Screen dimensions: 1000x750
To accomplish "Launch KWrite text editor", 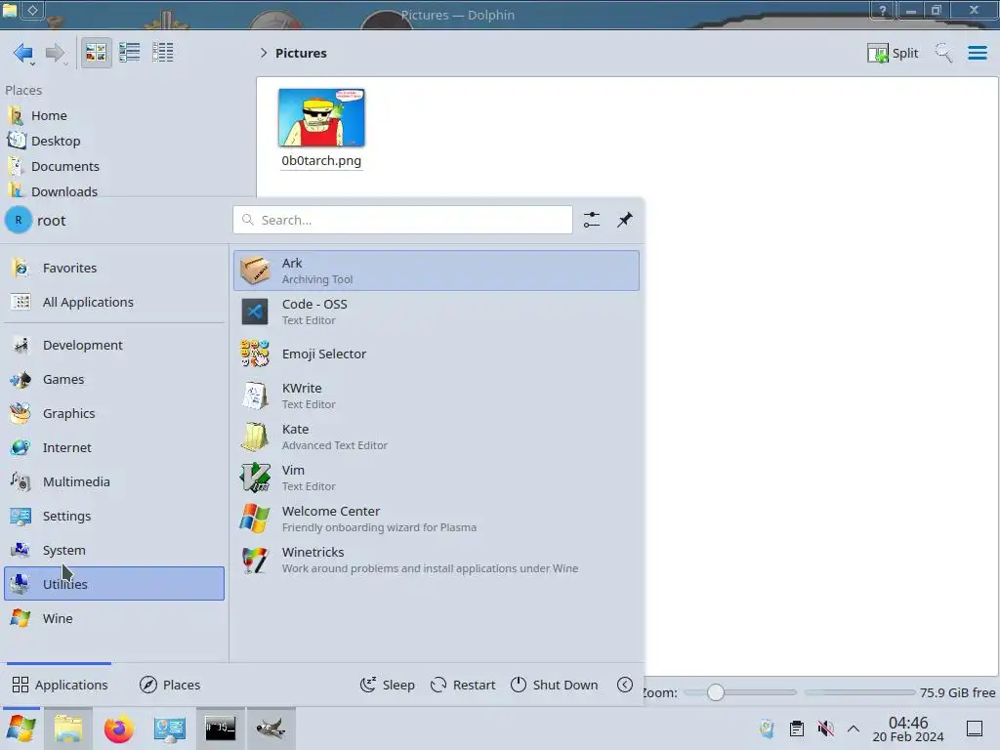I will point(437,396).
